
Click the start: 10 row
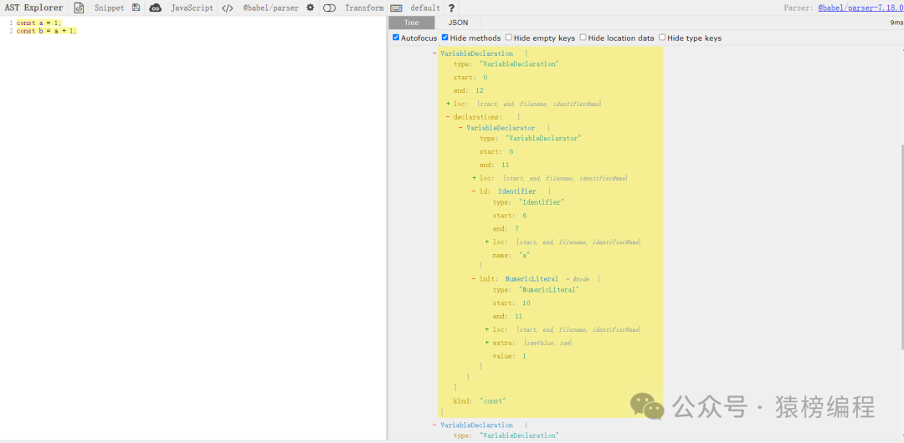pyautogui.click(x=511, y=303)
